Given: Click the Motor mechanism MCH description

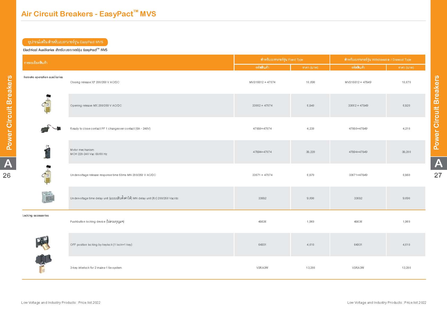Looking at the screenshot, I should [89, 152].
